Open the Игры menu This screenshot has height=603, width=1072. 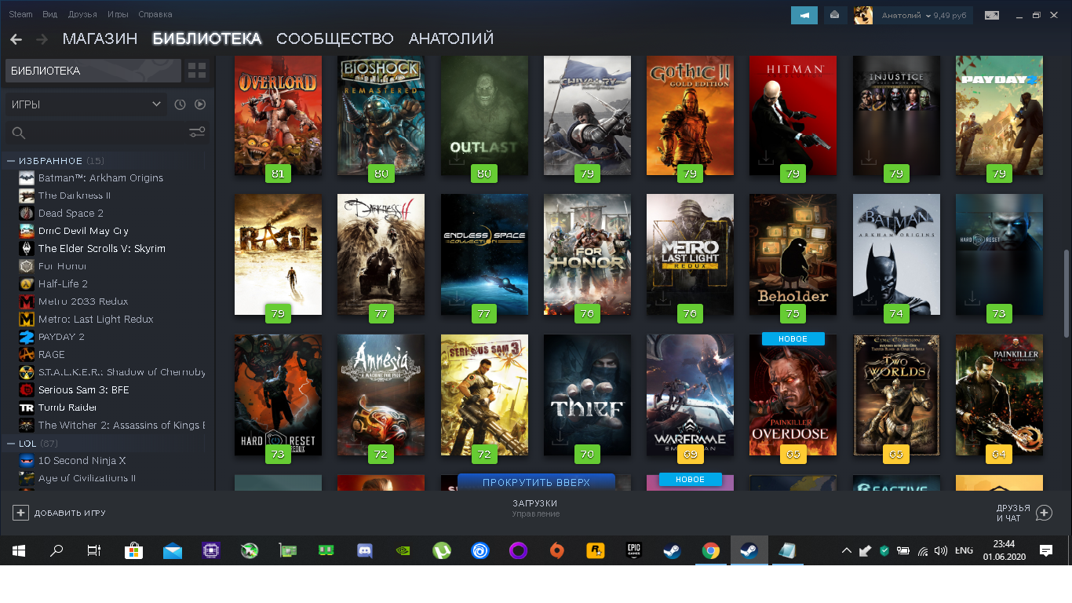118,15
